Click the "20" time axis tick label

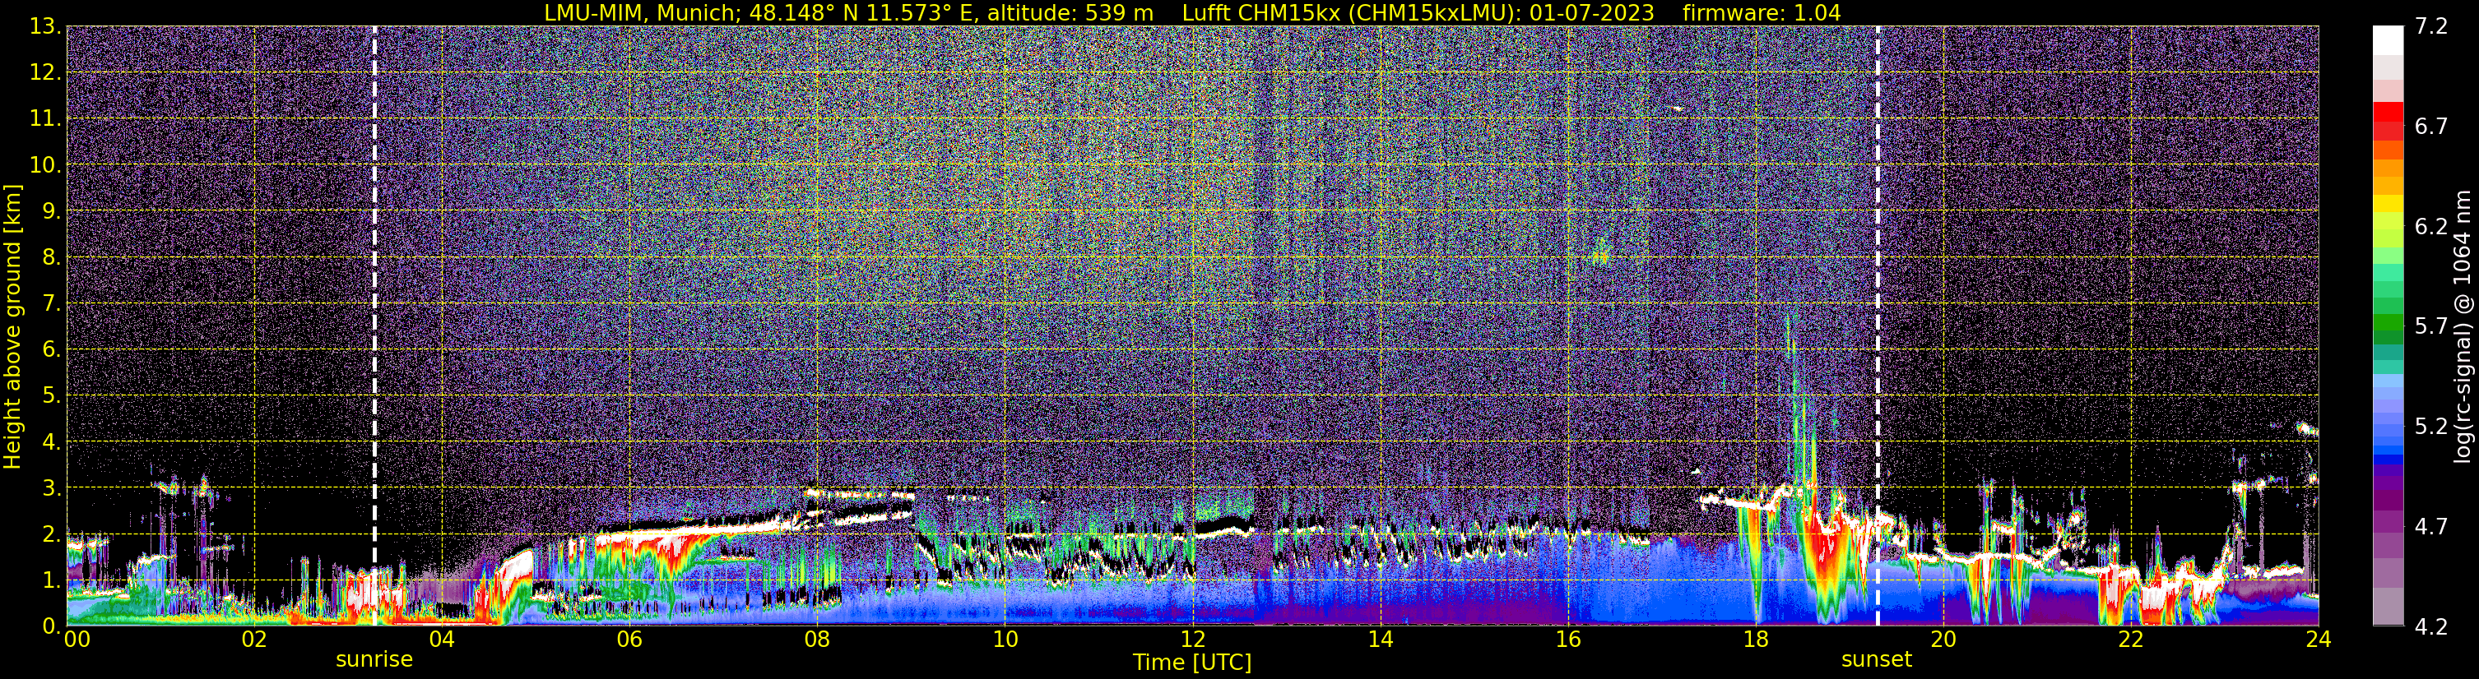point(1943,640)
